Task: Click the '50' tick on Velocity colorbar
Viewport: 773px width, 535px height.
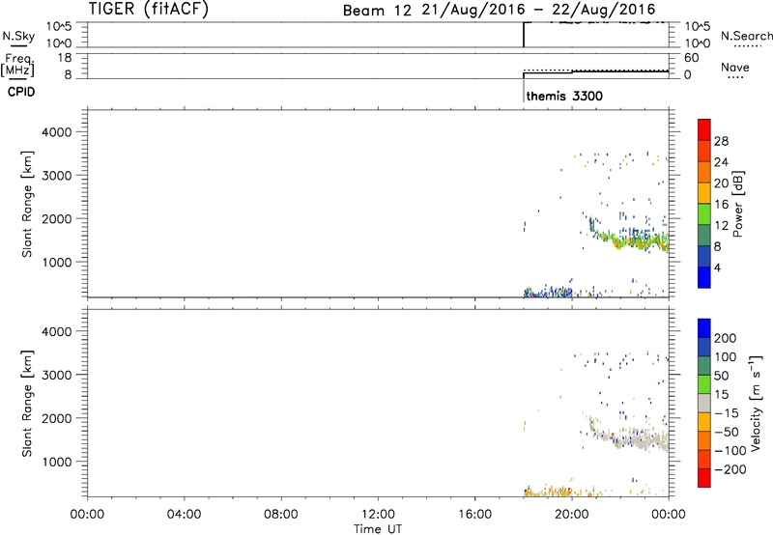Action: click(x=721, y=376)
